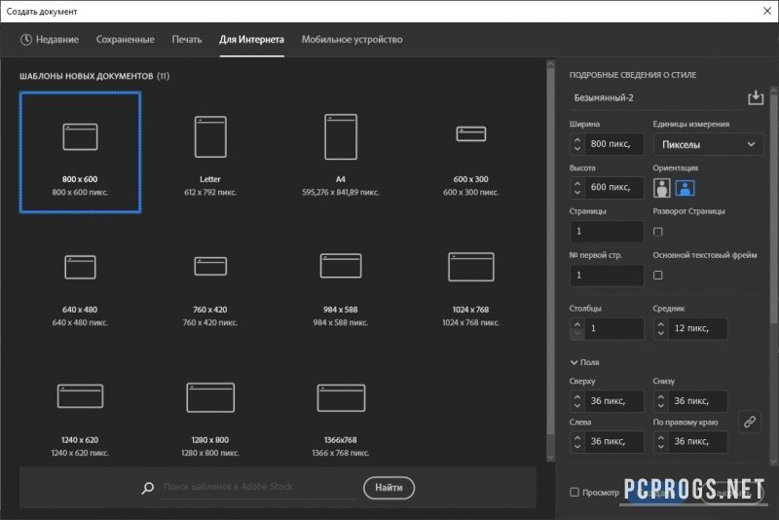Toggle the link margins chain icon
Image resolution: width=779 pixels, height=520 pixels.
[750, 422]
